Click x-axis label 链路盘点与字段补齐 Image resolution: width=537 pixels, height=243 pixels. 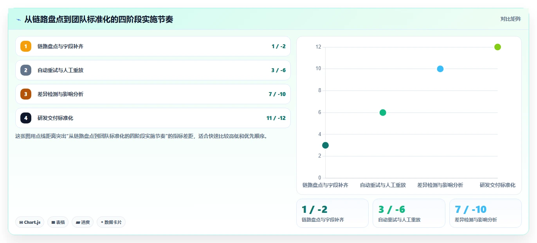coord(325,185)
